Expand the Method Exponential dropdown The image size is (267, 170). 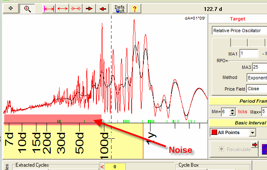tap(257, 78)
